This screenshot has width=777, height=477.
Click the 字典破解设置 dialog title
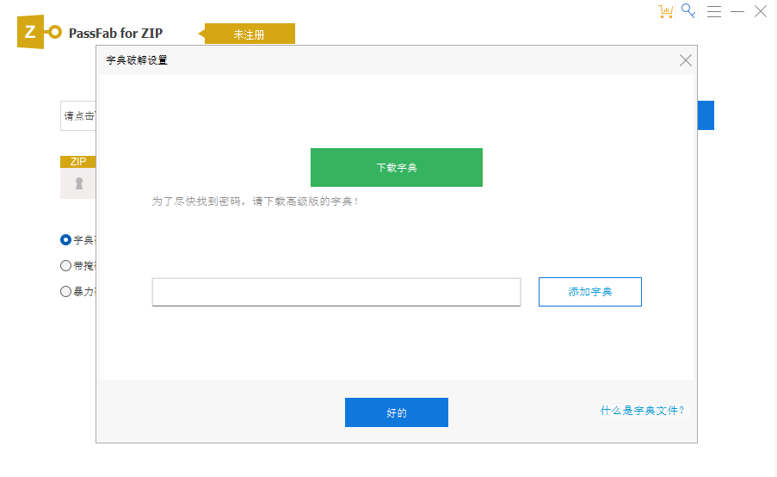point(137,60)
